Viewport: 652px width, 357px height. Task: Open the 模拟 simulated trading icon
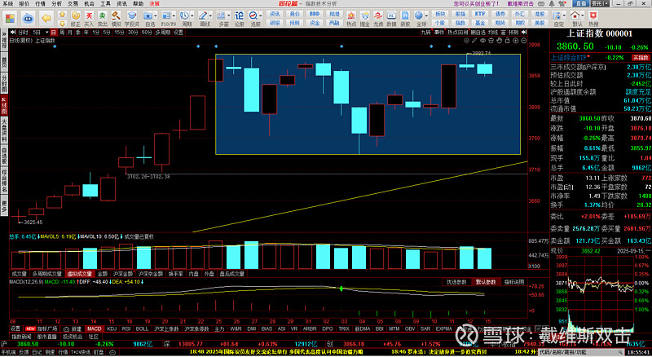(116, 18)
